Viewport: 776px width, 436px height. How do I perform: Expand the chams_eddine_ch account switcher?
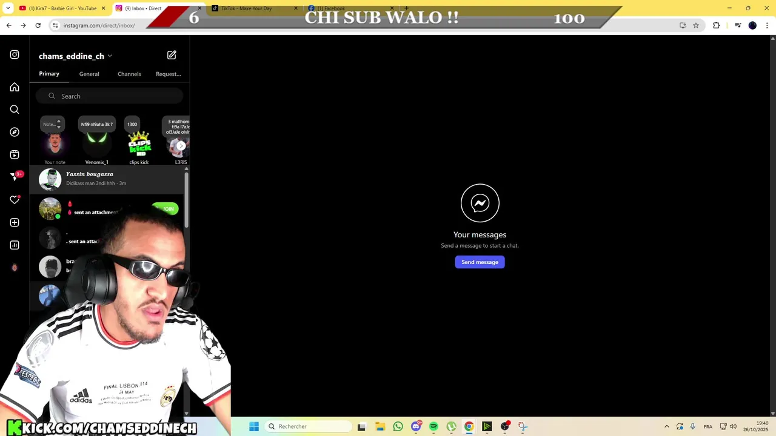click(110, 56)
